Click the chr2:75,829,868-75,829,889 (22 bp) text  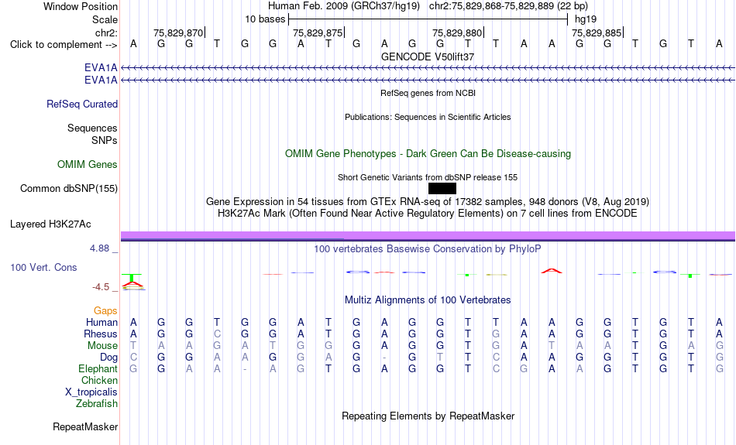point(508,6)
